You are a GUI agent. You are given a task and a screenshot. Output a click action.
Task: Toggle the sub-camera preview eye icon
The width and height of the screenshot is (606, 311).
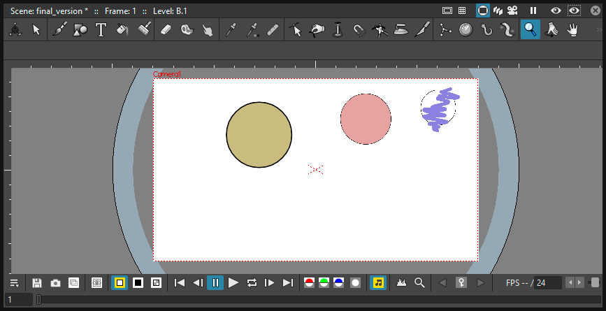pyautogui.click(x=574, y=10)
